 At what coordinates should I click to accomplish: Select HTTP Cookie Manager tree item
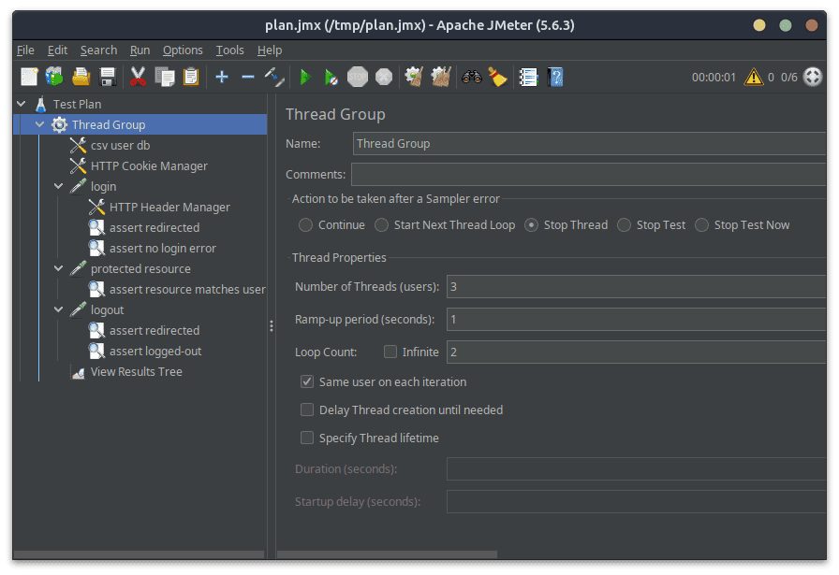[x=149, y=165]
